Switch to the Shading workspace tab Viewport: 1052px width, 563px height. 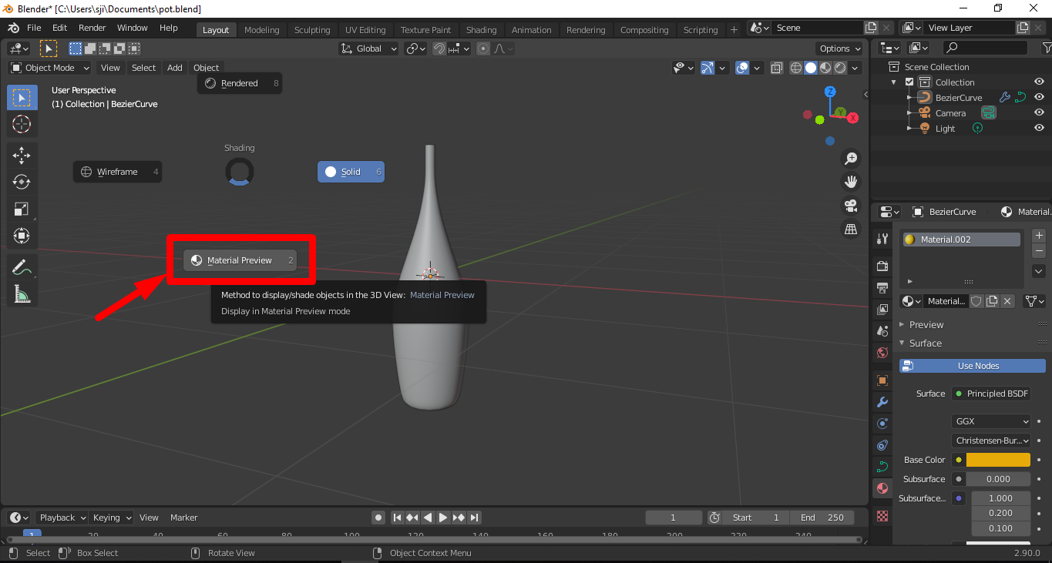481,29
